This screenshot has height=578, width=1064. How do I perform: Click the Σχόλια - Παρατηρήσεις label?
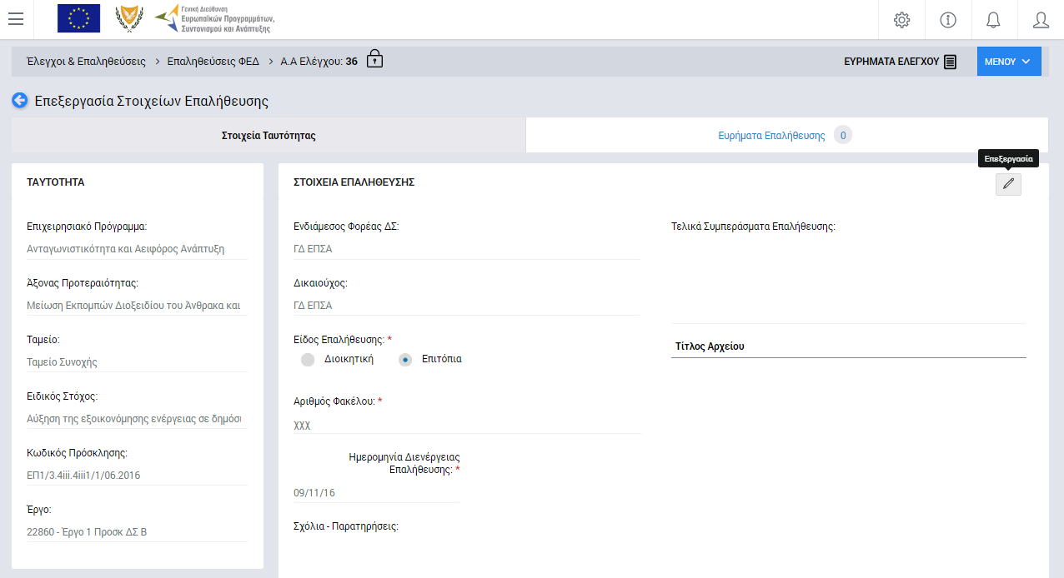tap(346, 526)
